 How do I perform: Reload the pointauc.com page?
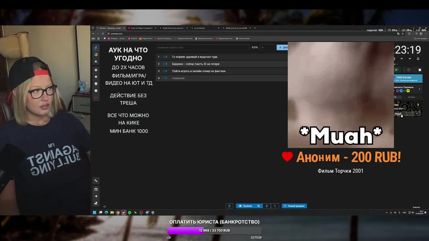tap(103, 33)
